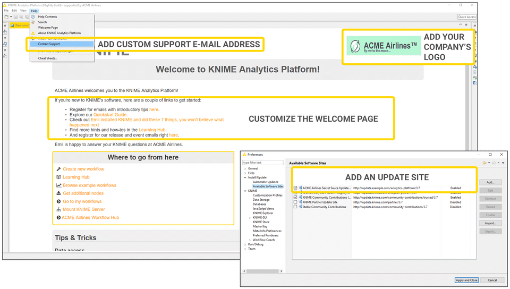Open the File menu
The image size is (510, 289).
(6, 11)
